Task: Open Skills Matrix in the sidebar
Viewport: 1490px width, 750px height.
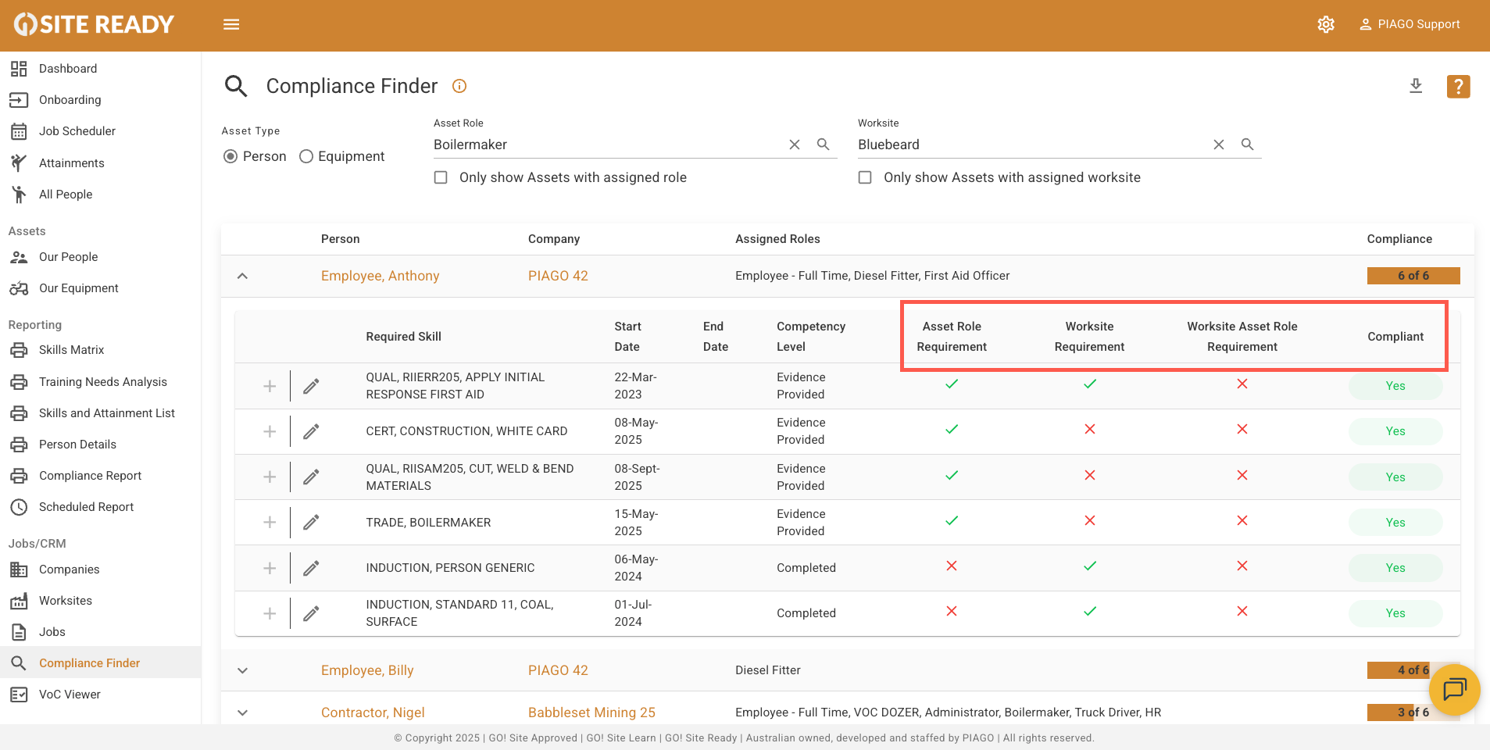Action: point(71,350)
